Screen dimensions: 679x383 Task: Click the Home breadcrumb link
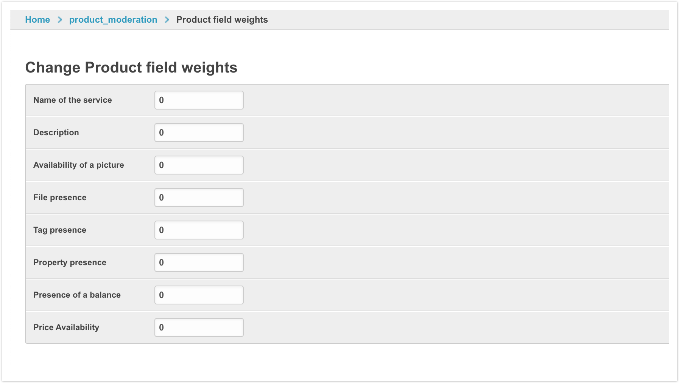[37, 20]
